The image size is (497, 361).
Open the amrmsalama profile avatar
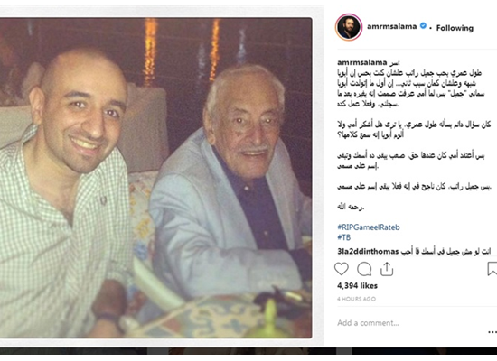click(x=349, y=27)
